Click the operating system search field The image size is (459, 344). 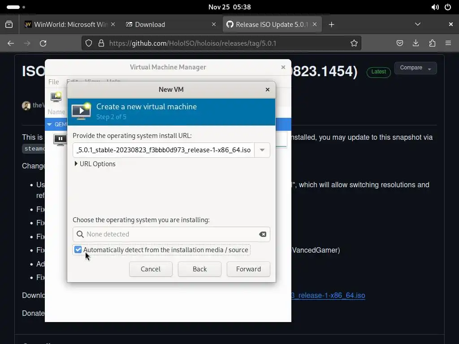point(171,234)
